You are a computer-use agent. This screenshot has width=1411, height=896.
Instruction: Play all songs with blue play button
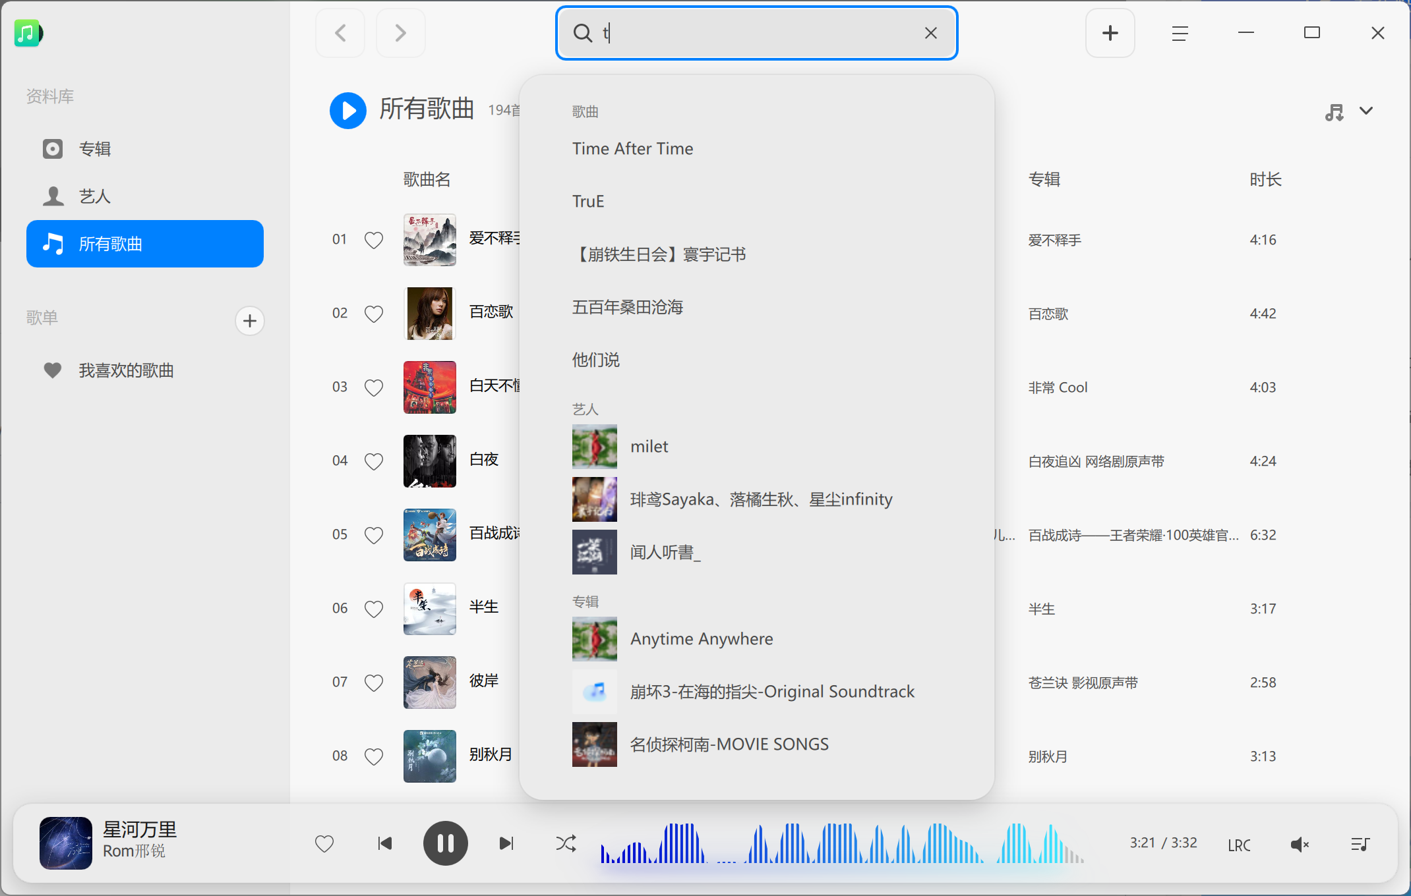(x=347, y=110)
